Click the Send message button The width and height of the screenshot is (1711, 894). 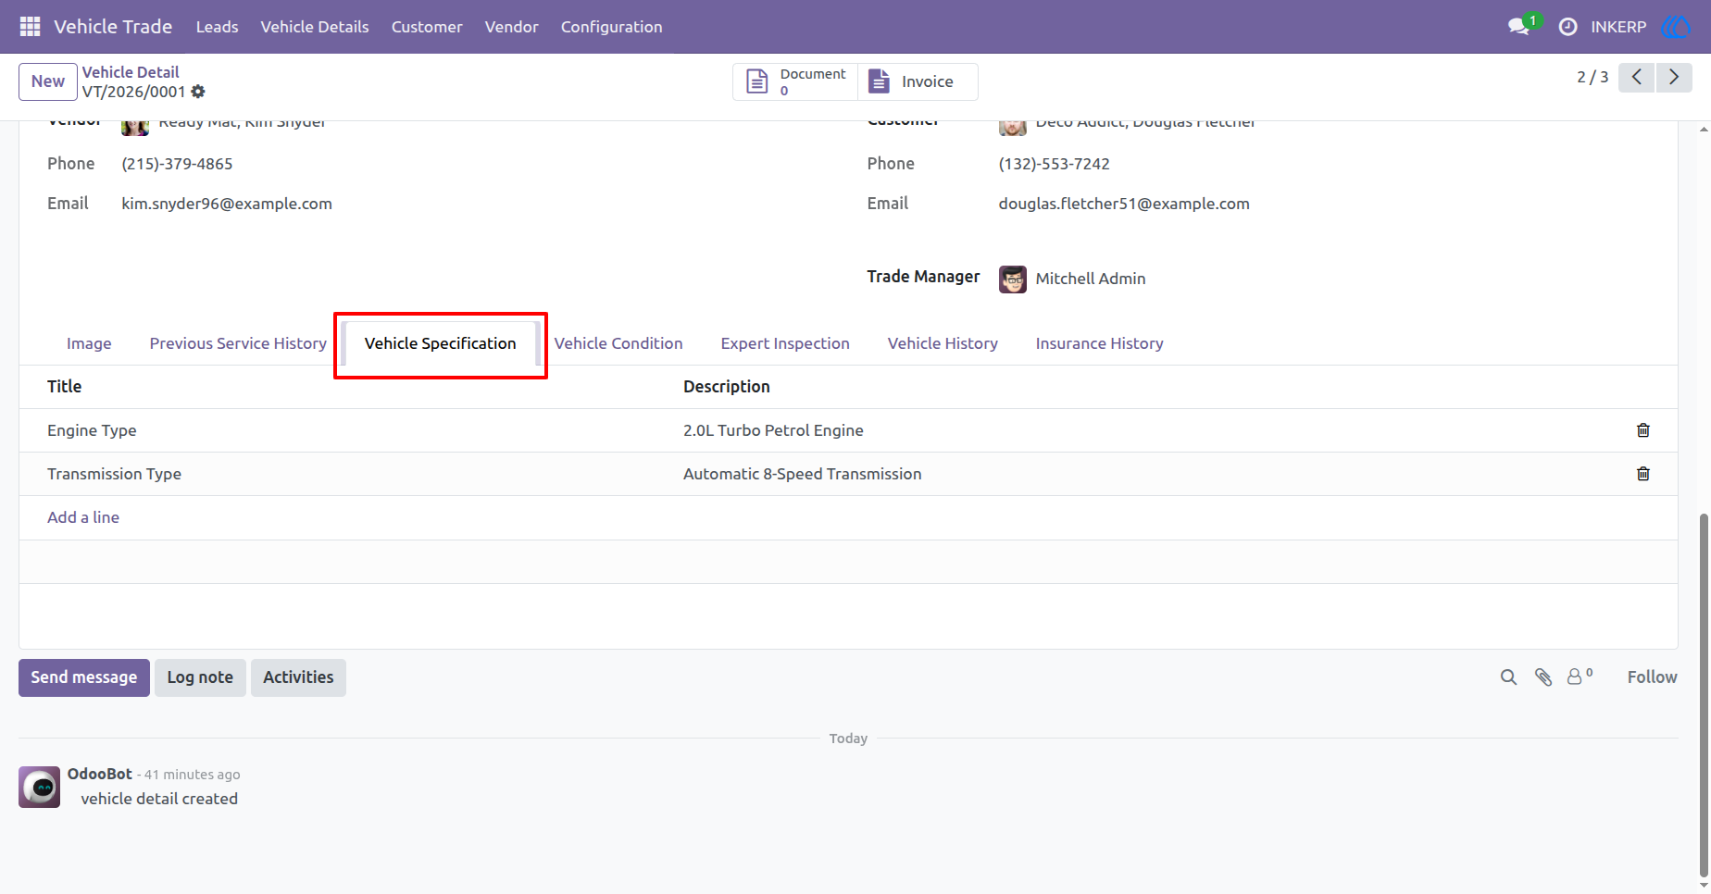pyautogui.click(x=84, y=677)
